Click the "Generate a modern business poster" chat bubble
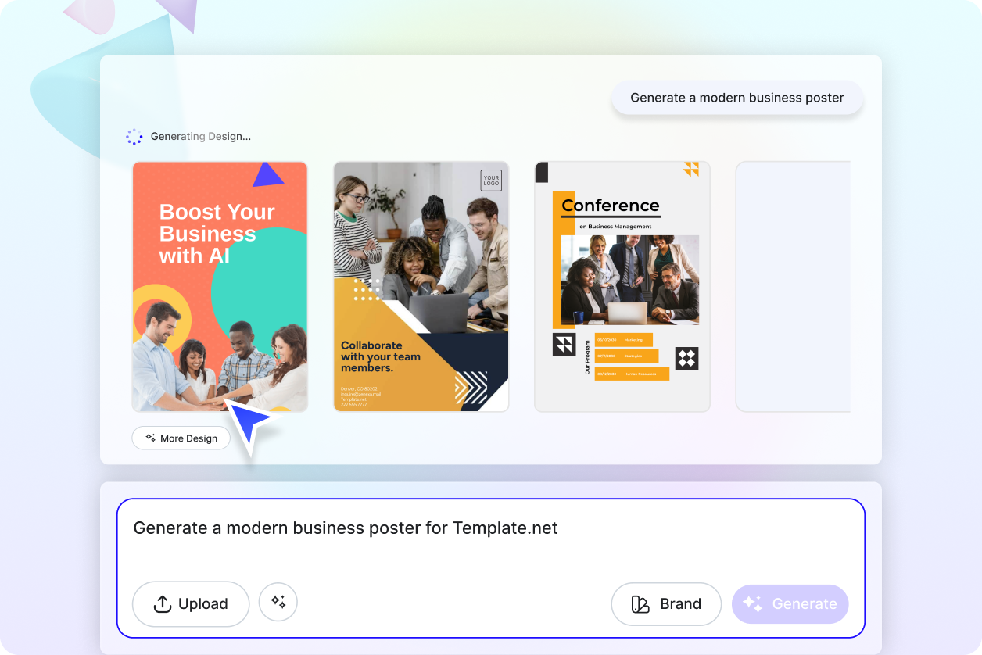 click(736, 98)
